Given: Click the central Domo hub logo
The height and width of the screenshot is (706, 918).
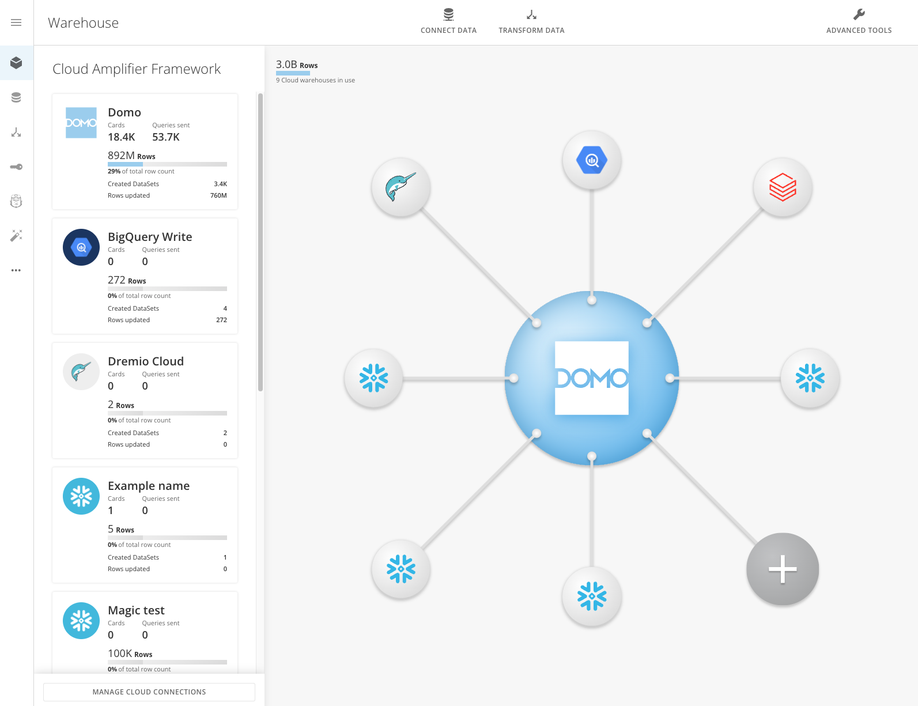Looking at the screenshot, I should (x=591, y=378).
